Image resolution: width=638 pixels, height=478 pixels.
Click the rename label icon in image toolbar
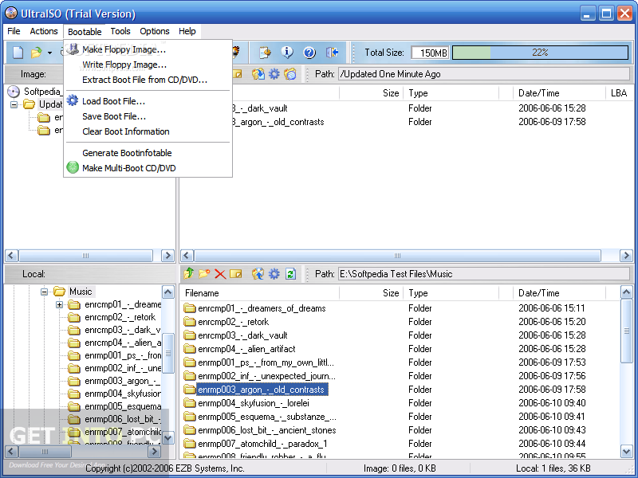click(x=237, y=74)
